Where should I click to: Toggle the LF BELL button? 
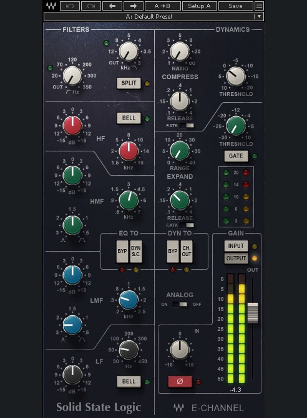tap(129, 381)
